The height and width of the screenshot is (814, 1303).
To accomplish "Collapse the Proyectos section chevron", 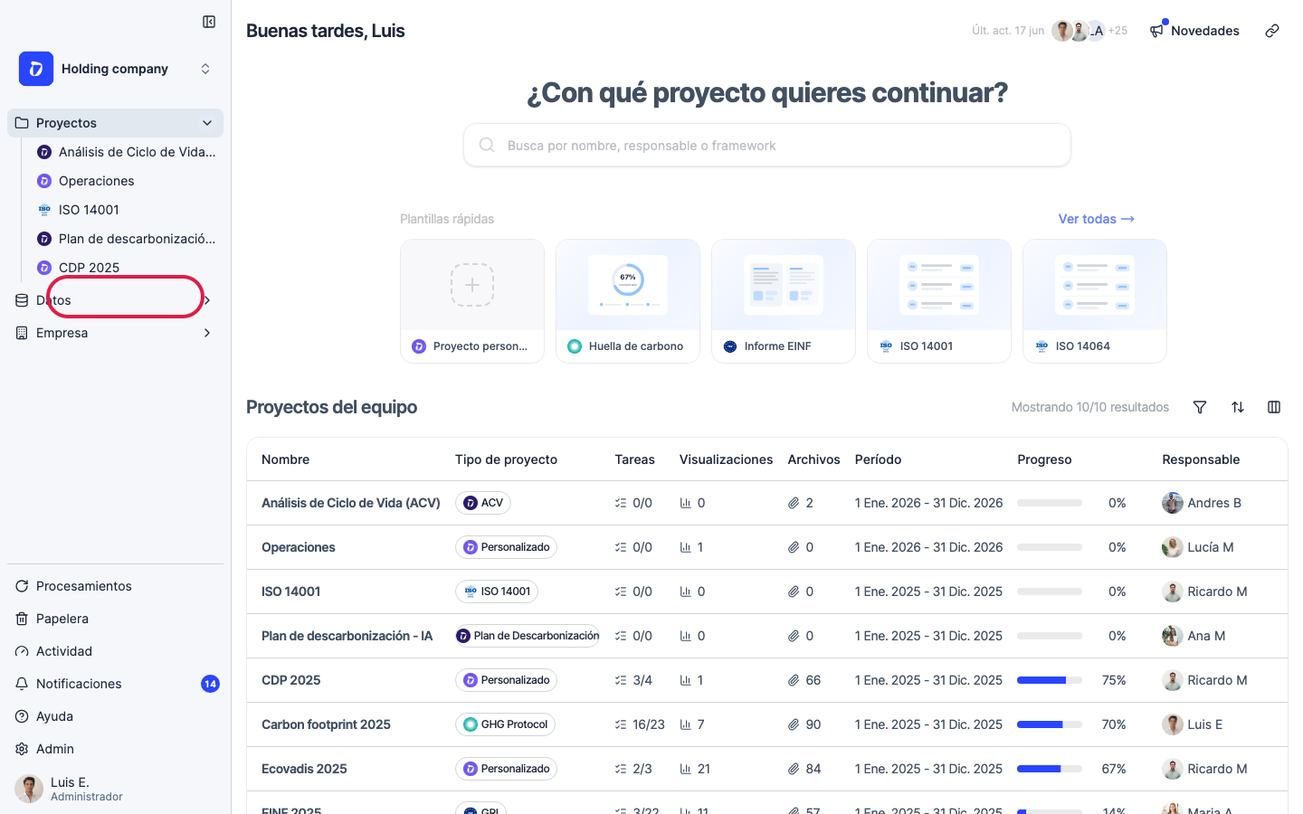I will (x=207, y=123).
